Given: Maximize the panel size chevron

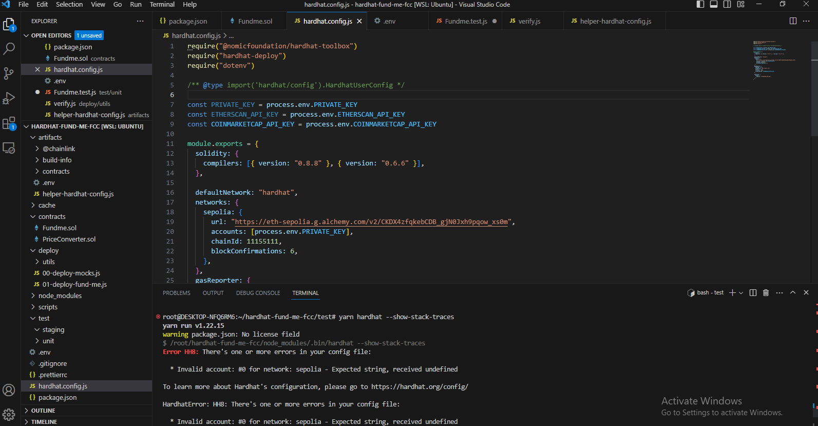Looking at the screenshot, I should tap(793, 292).
